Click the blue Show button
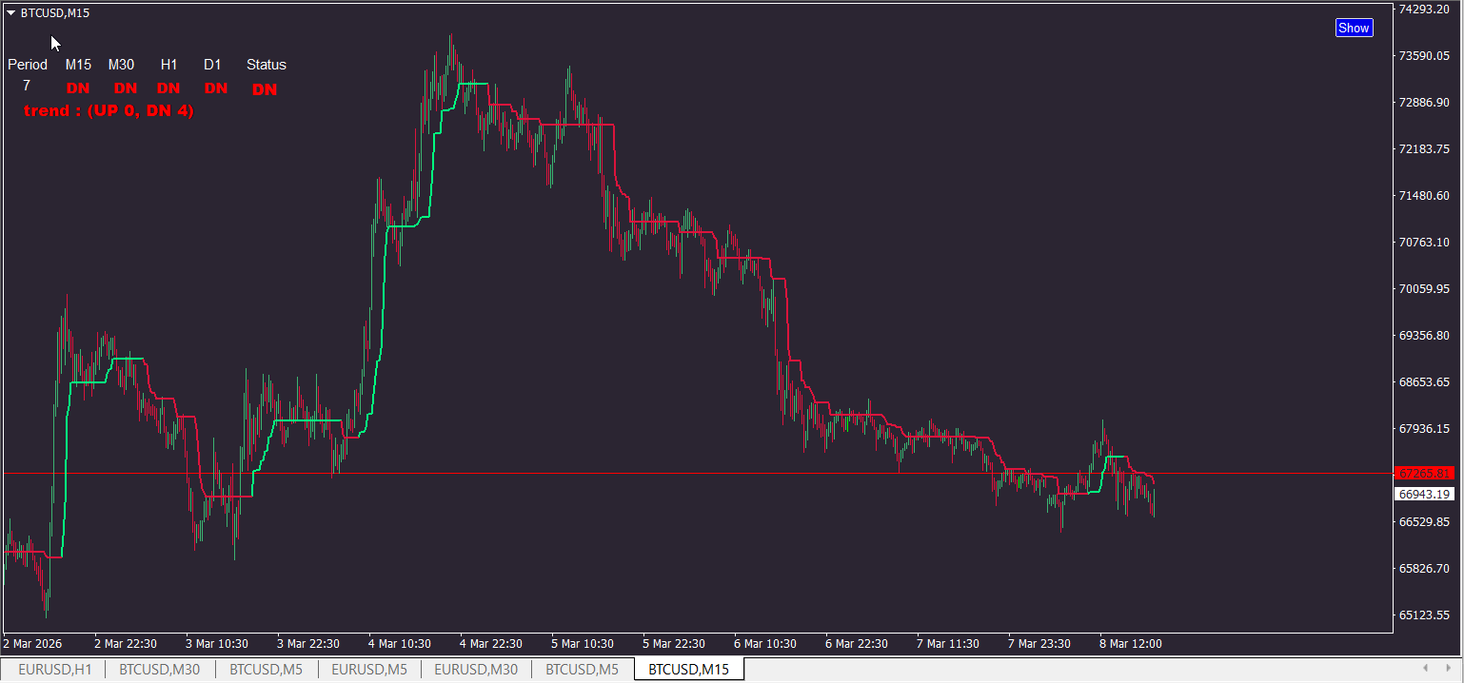 click(x=1354, y=28)
